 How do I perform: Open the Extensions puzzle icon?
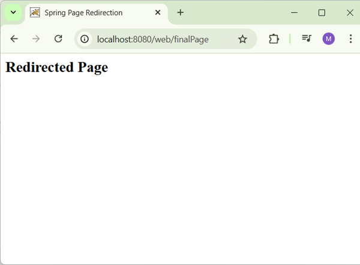pyautogui.click(x=274, y=38)
